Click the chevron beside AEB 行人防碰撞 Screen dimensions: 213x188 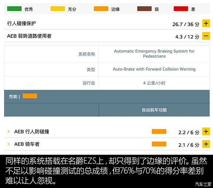click(x=9, y=132)
